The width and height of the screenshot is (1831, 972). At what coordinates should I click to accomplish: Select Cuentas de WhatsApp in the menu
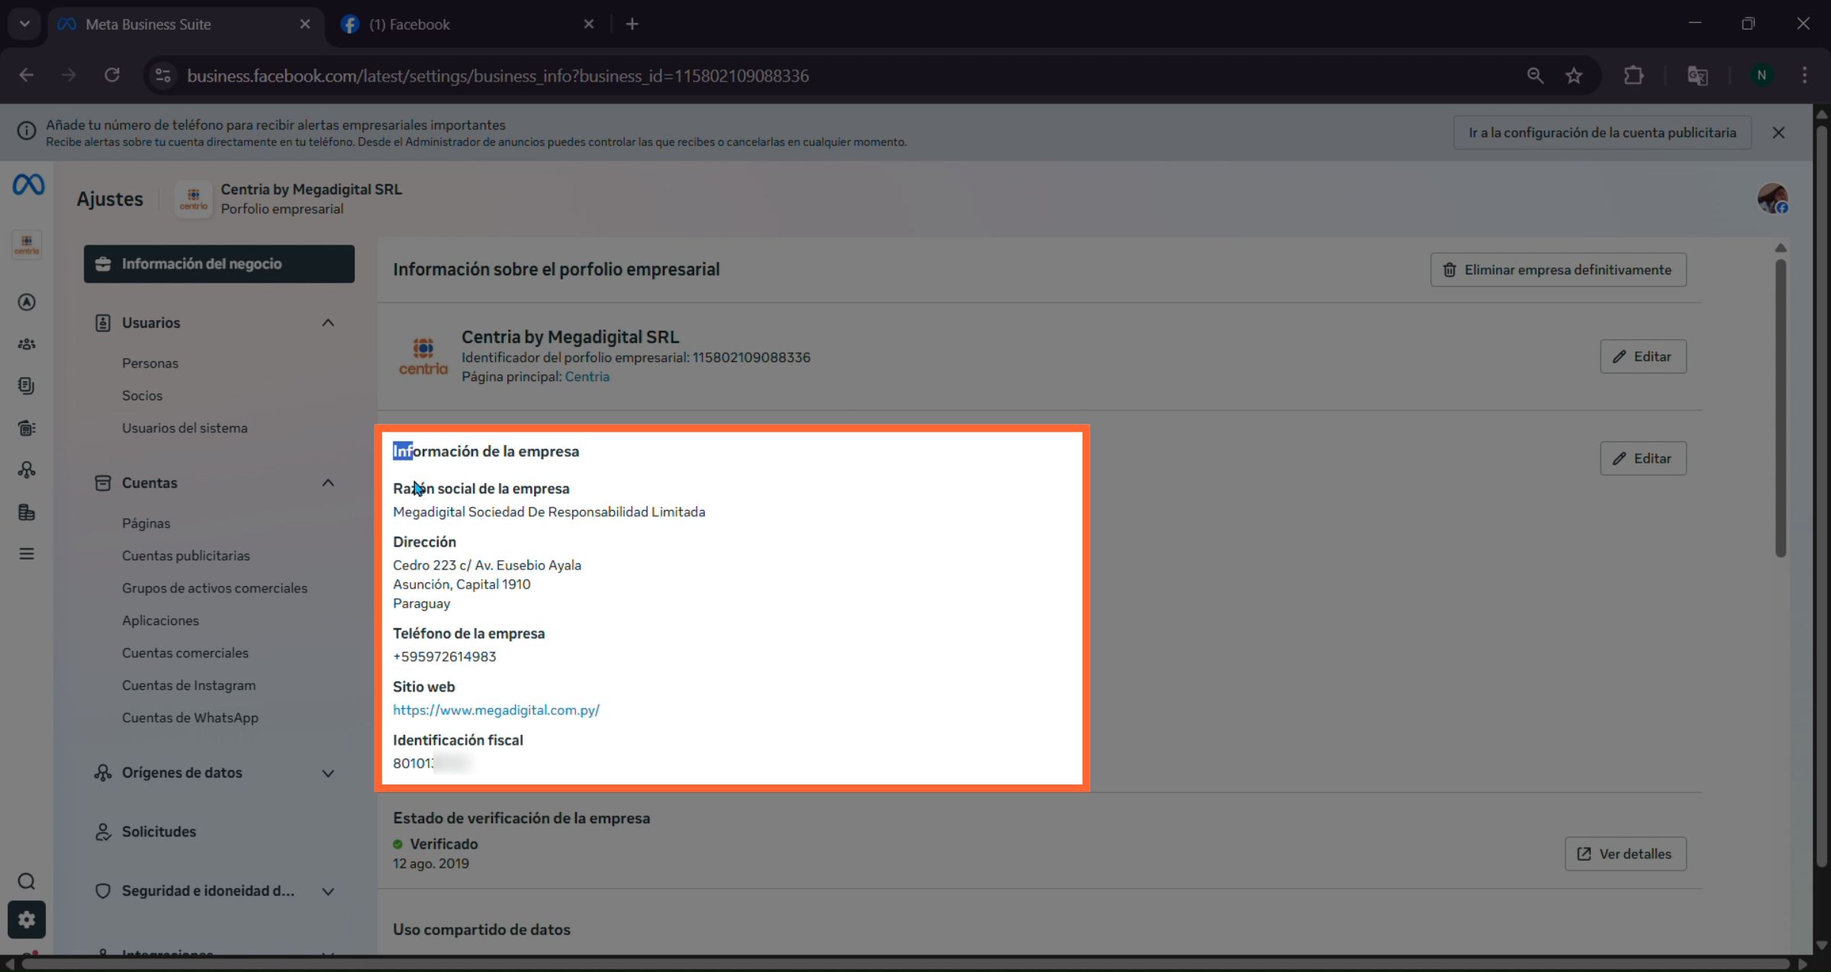click(x=189, y=717)
